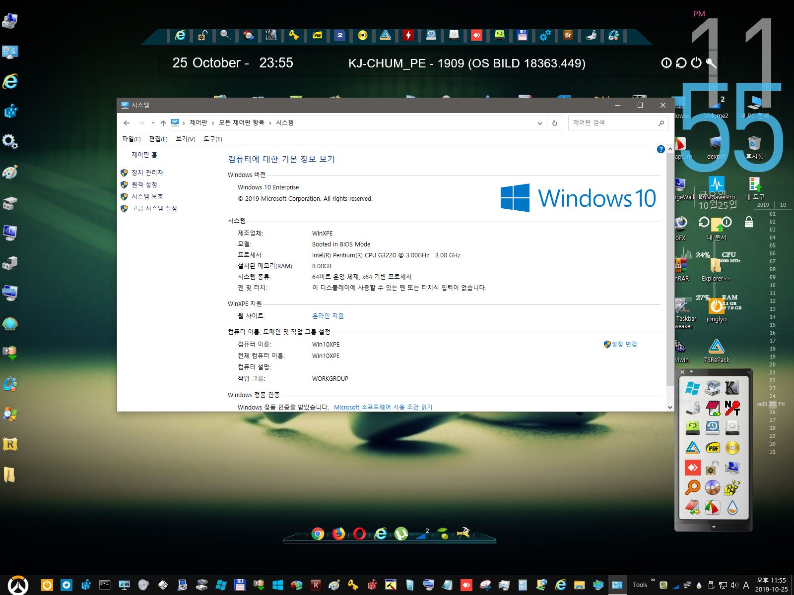
Task: Go to 제어판 홈 (Control Panel Home)
Action: point(144,155)
